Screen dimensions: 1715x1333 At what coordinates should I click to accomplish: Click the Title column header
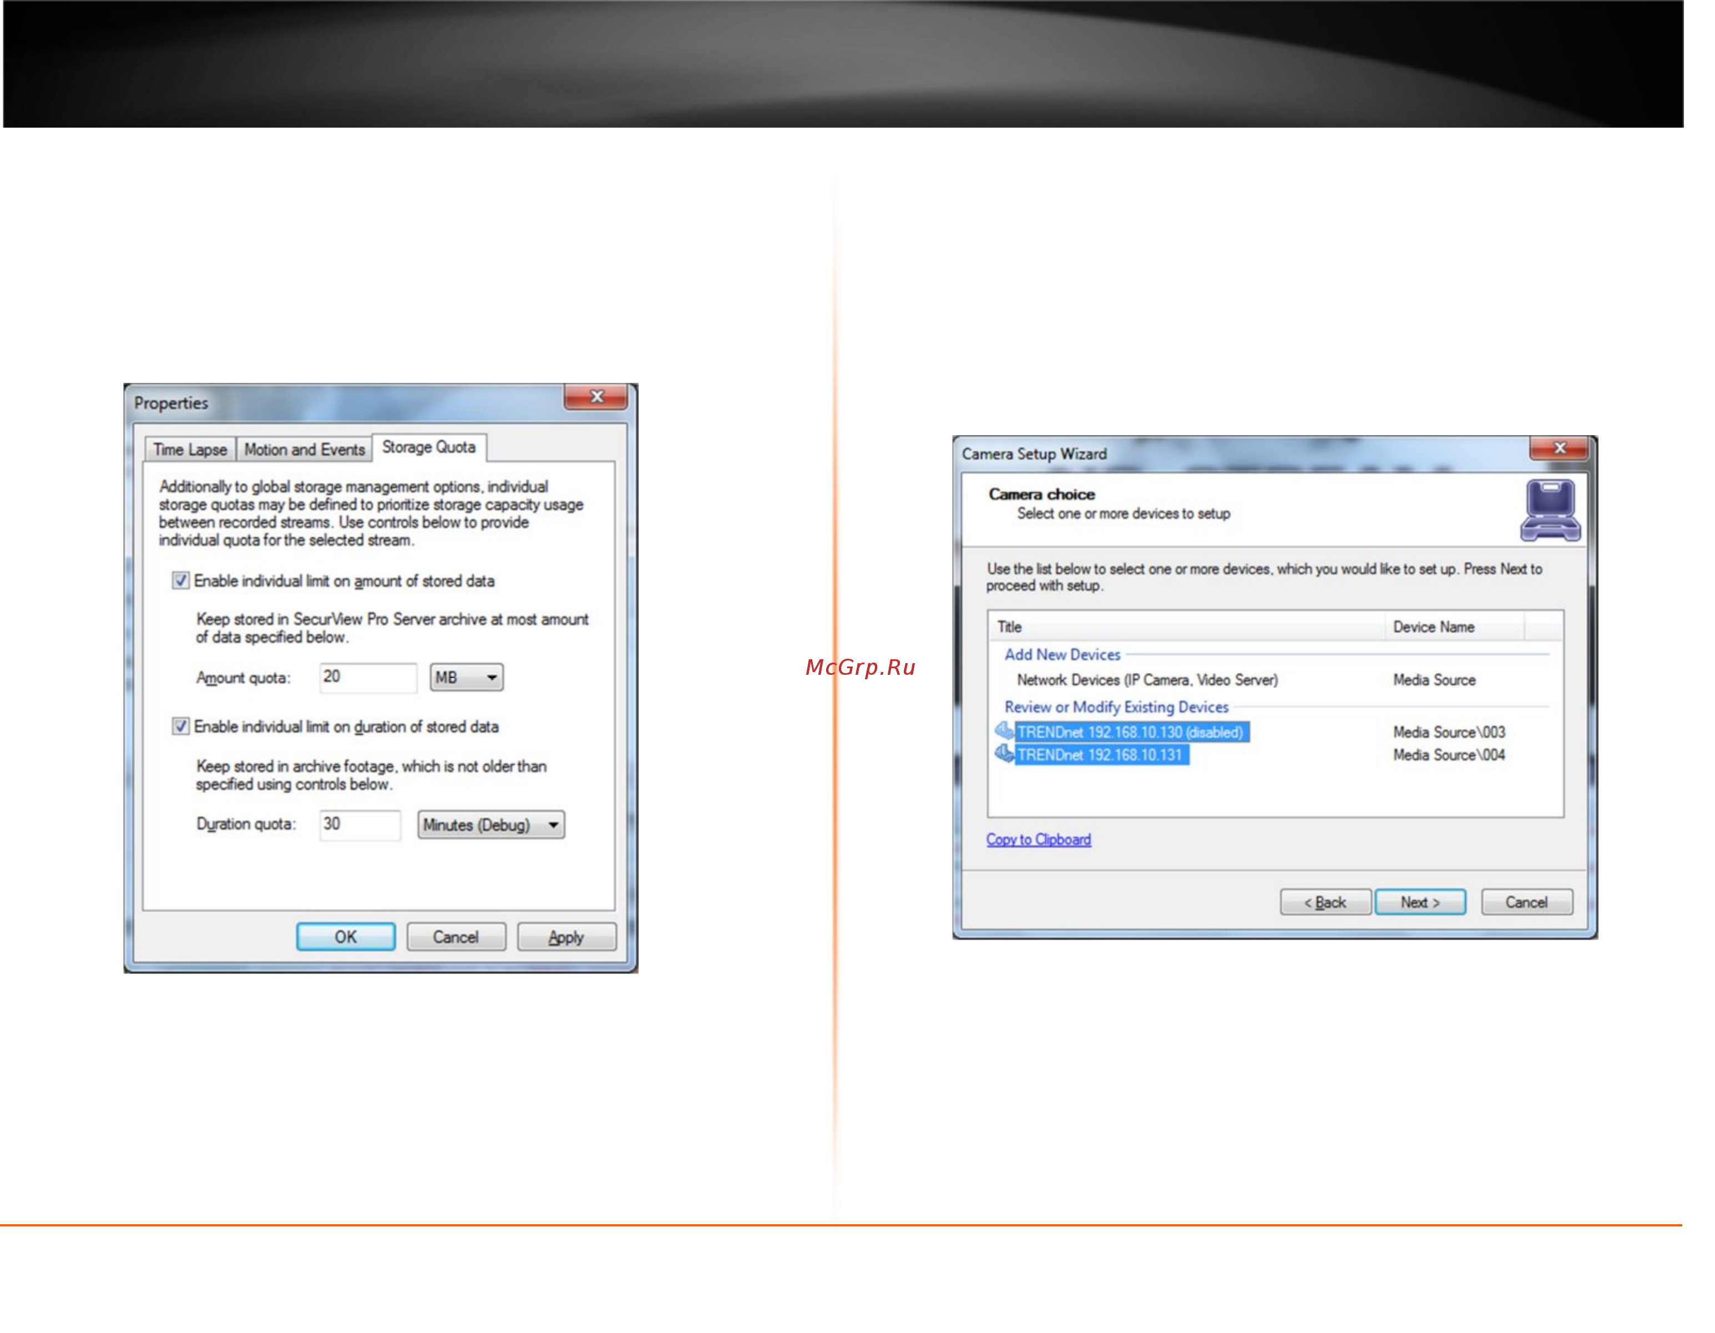click(1186, 628)
